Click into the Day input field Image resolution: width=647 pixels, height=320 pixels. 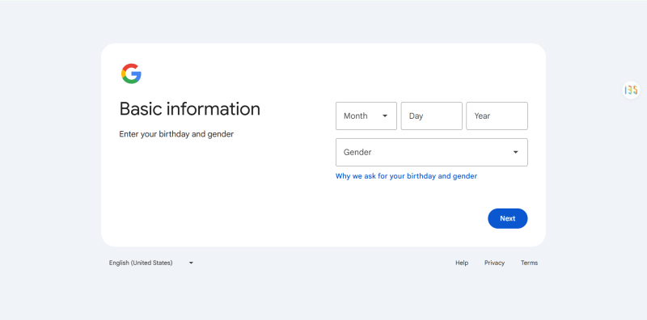click(x=432, y=116)
